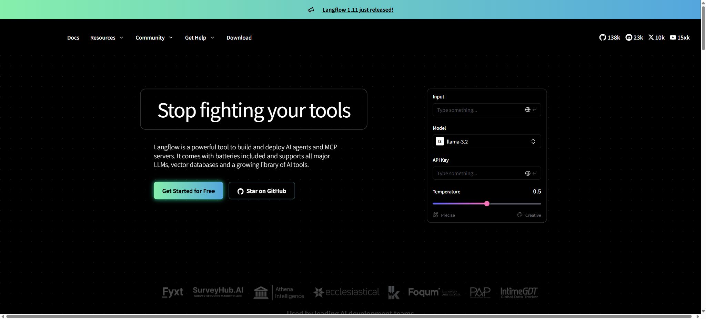Click the Temperature value 0.5
The width and height of the screenshot is (706, 319).
[x=537, y=191]
